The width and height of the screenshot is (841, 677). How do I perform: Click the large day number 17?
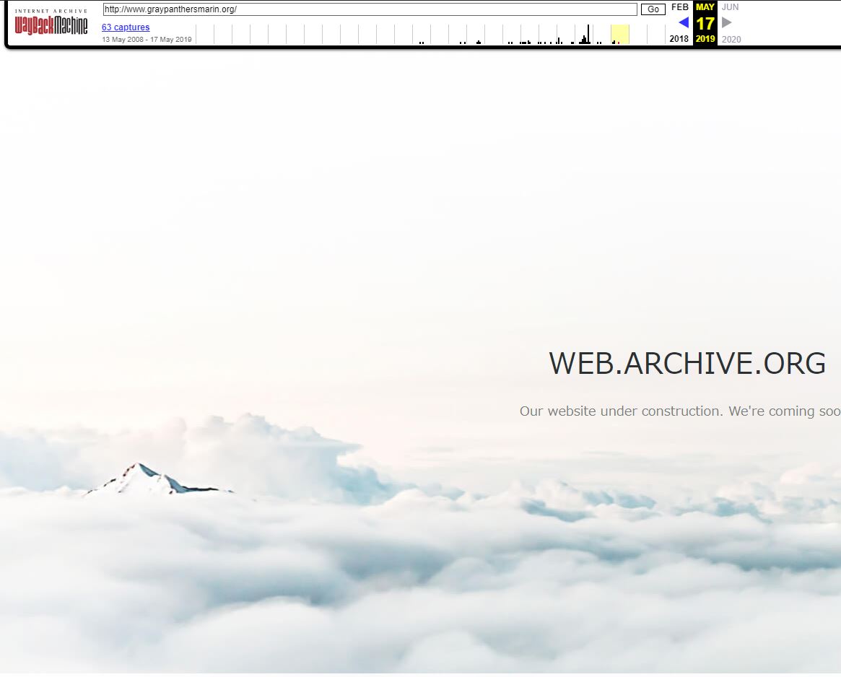click(705, 23)
